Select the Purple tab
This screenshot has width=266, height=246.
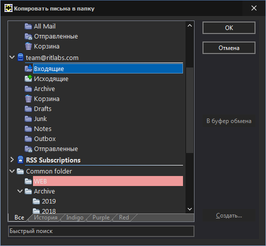pos(101,217)
